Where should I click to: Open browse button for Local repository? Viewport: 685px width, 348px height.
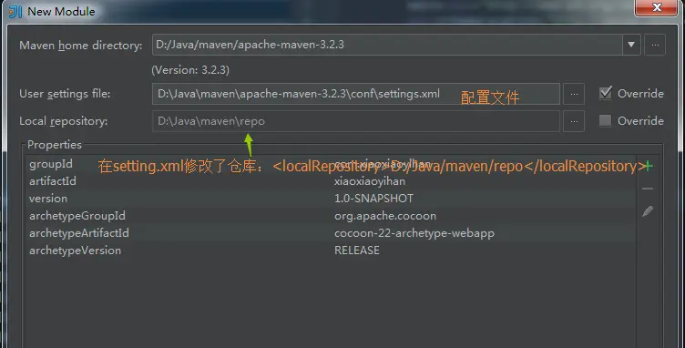tap(574, 121)
